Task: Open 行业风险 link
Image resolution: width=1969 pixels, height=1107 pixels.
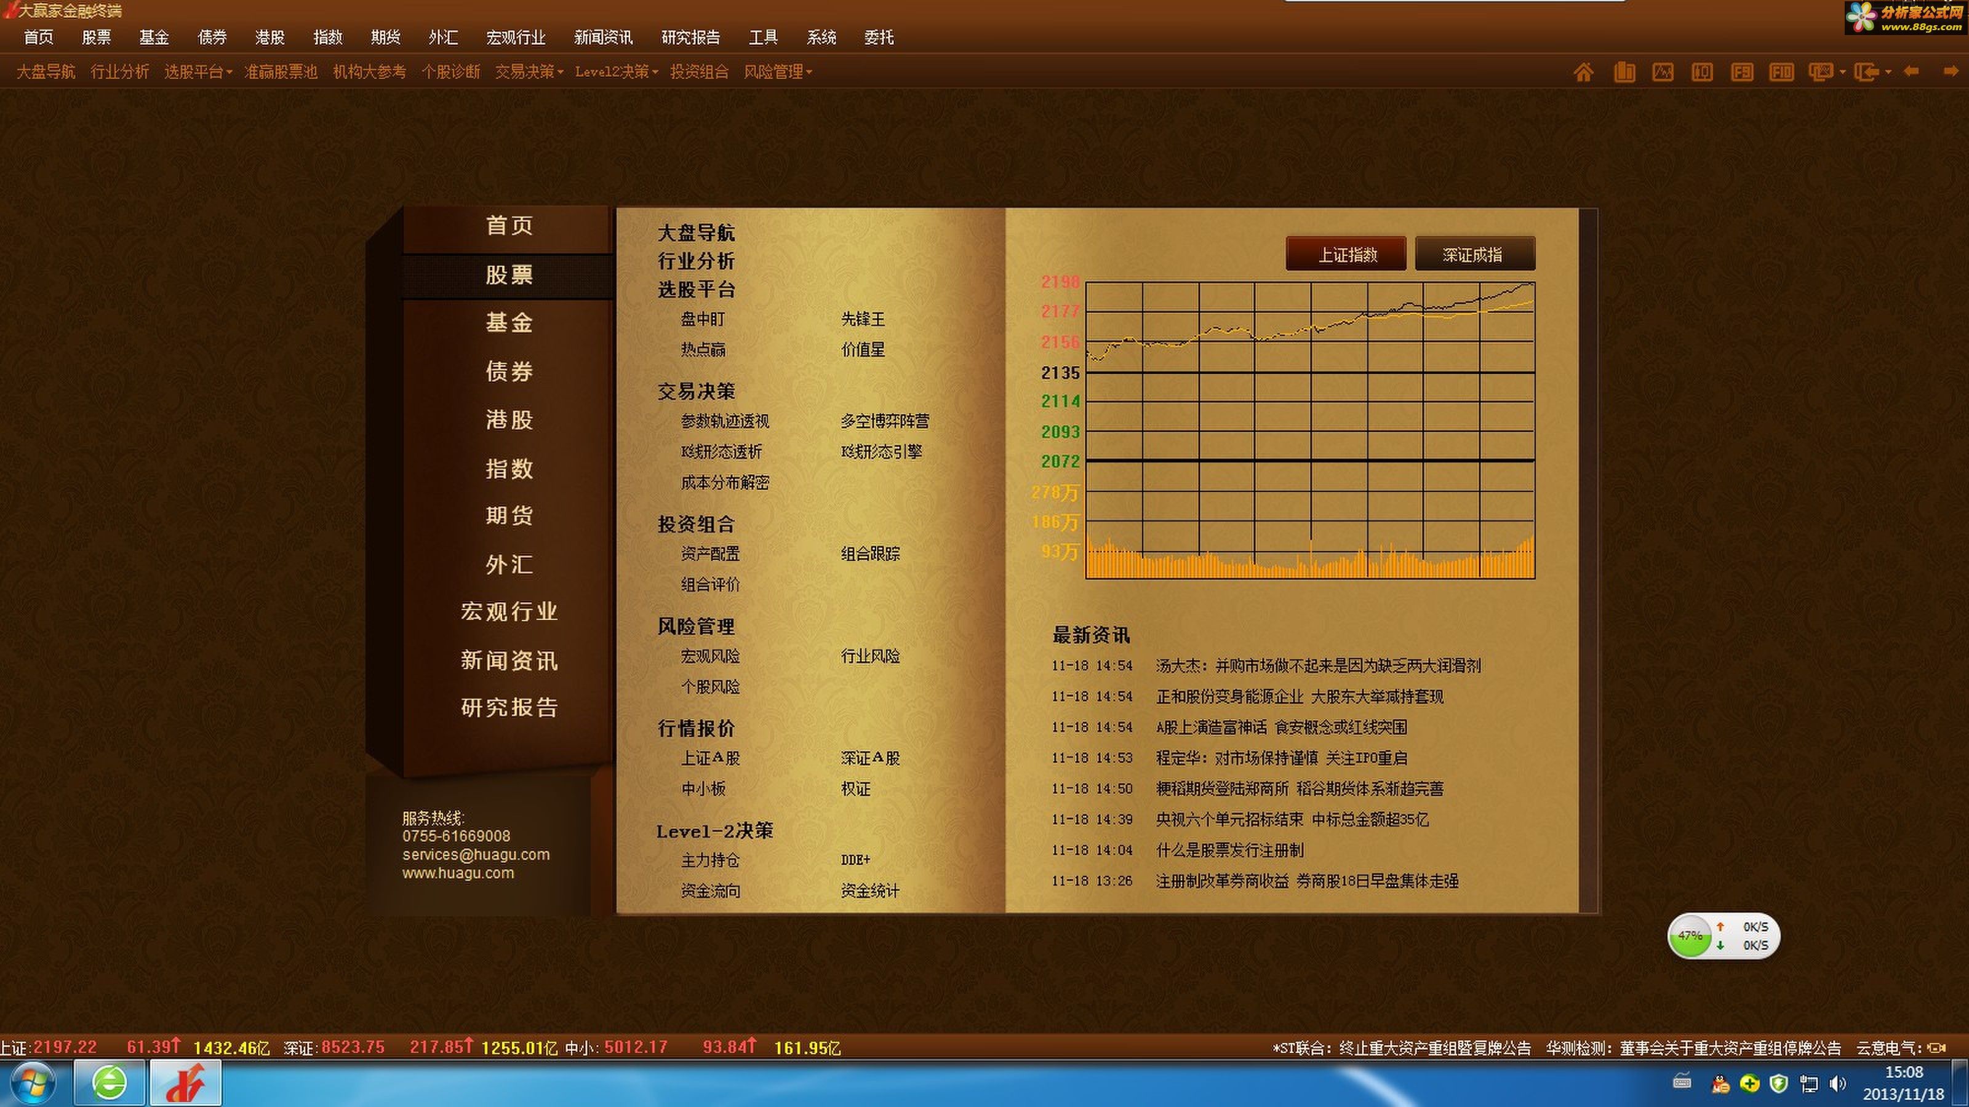Action: (870, 656)
